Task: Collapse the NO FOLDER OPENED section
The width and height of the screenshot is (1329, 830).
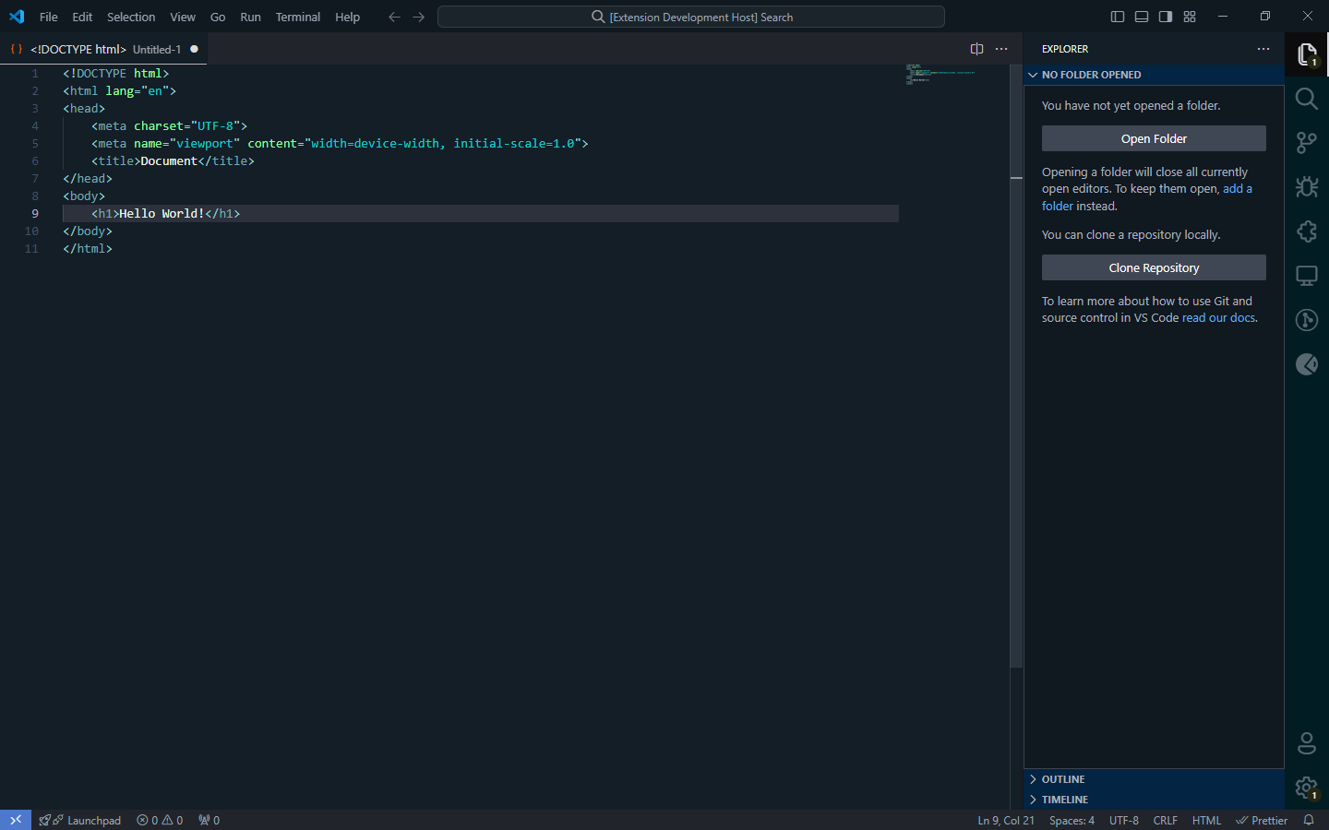Action: [x=1154, y=75]
